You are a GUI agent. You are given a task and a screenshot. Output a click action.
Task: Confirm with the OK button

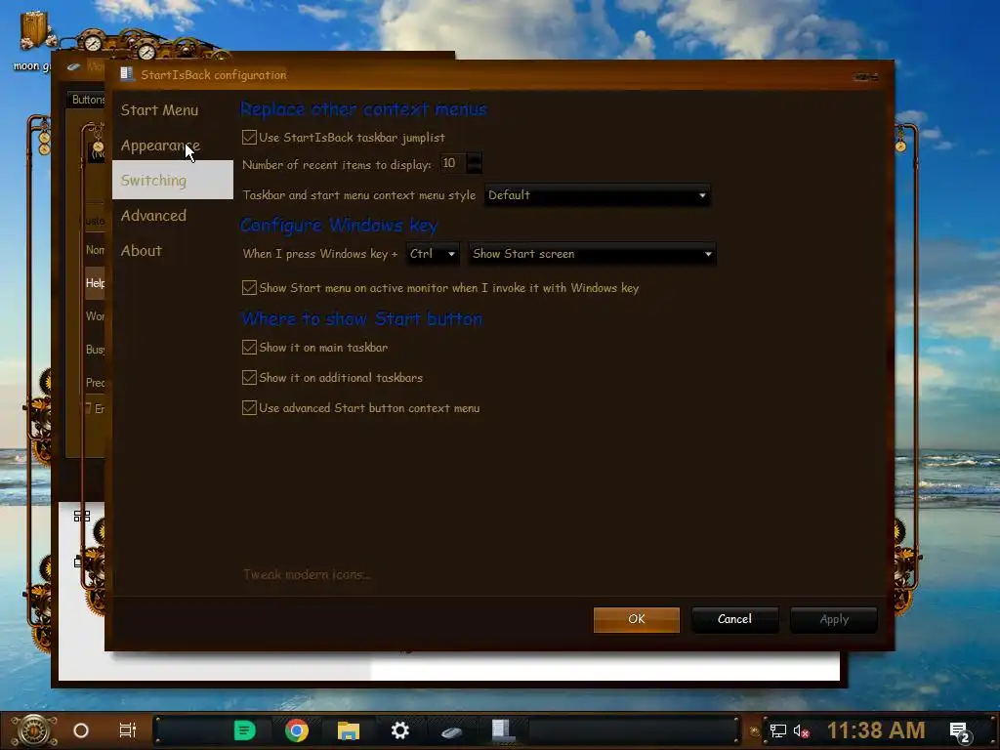637,619
